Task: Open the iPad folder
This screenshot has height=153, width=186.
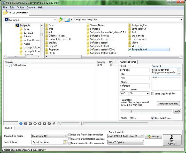Action: click(49, 29)
